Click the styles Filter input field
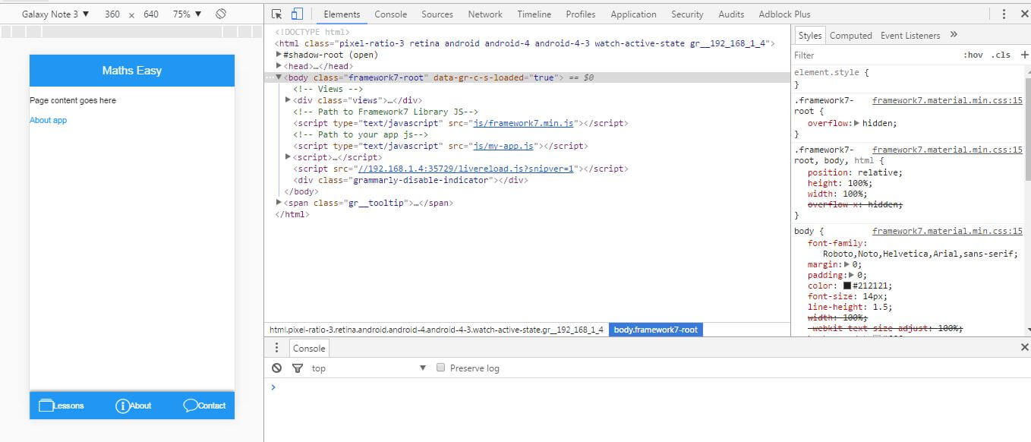The height and width of the screenshot is (442, 1031). pyautogui.click(x=873, y=55)
